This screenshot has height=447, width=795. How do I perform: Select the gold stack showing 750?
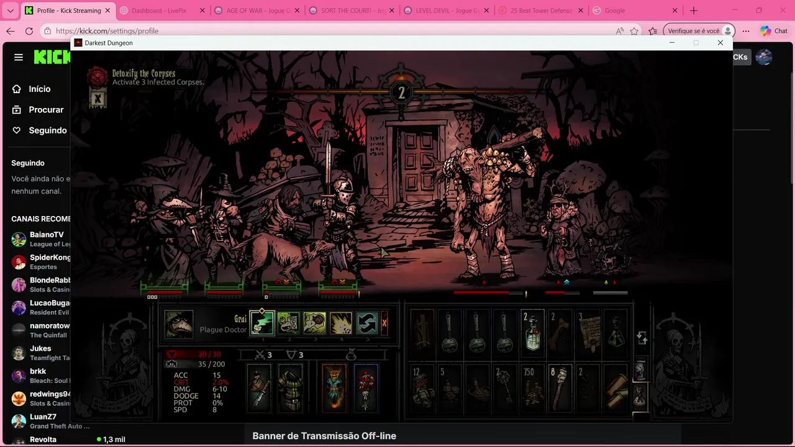(532, 387)
